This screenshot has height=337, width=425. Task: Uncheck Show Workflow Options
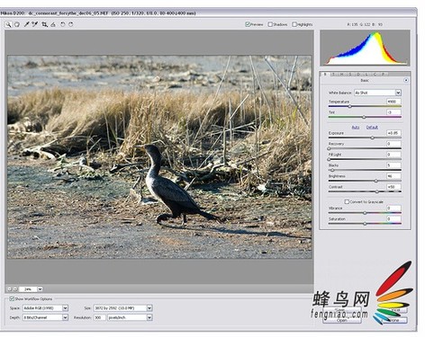(x=12, y=298)
